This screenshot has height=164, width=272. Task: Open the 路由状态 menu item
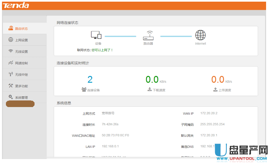tap(21, 29)
